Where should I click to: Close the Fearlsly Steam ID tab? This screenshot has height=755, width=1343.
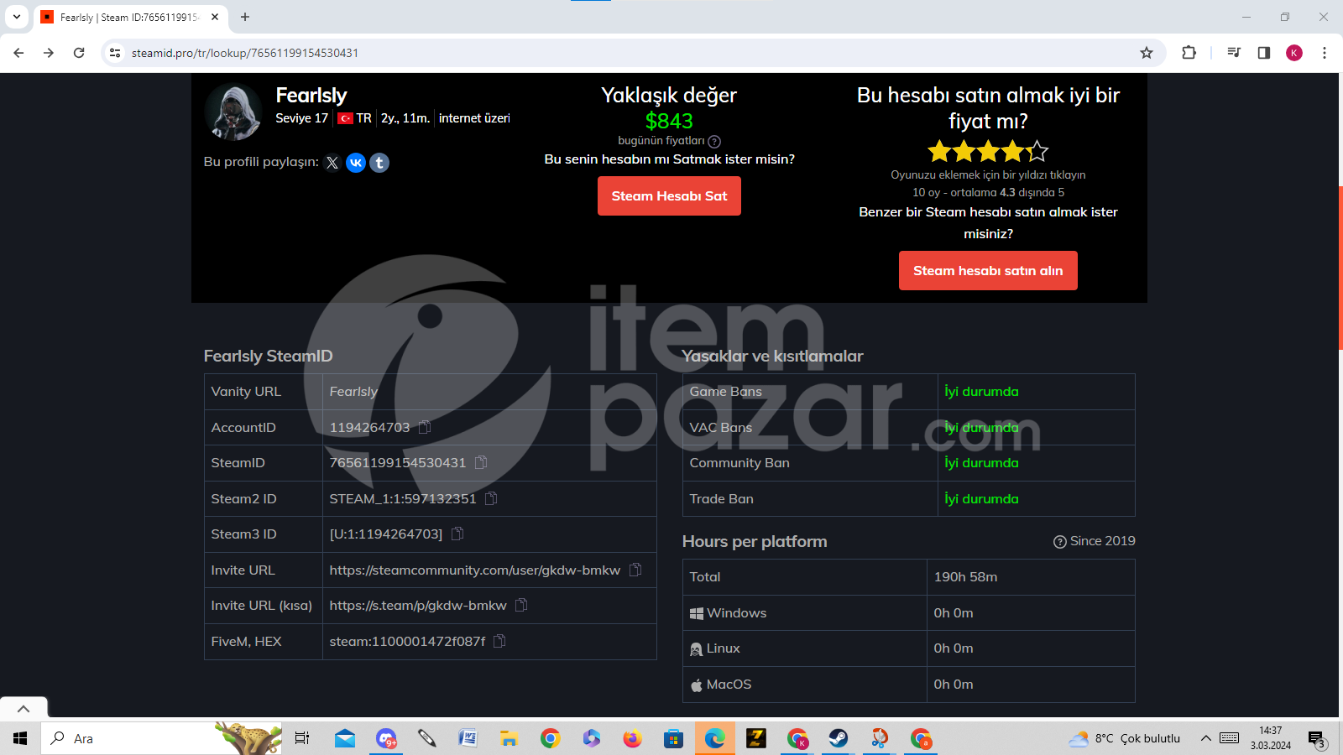215,17
